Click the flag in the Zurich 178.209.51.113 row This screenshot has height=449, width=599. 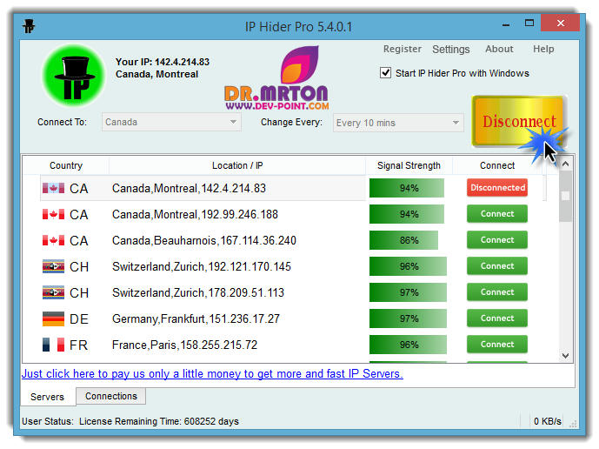click(x=53, y=292)
